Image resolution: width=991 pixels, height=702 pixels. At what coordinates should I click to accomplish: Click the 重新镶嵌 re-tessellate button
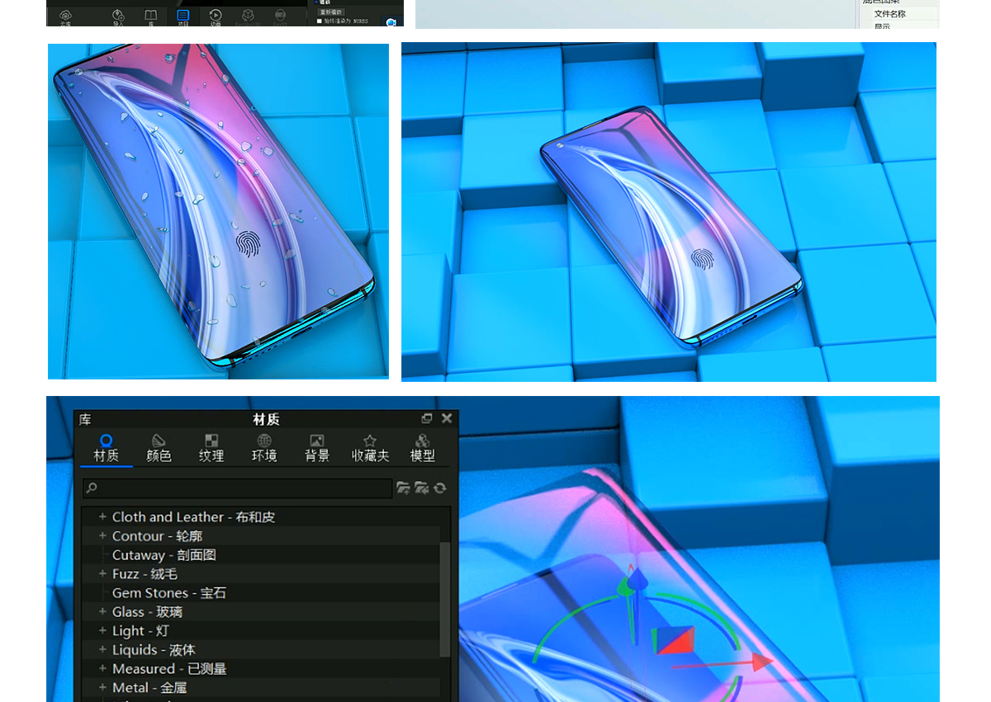coord(331,12)
